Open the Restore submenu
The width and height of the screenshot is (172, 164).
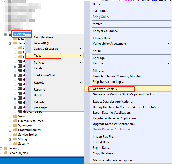click(x=128, y=63)
